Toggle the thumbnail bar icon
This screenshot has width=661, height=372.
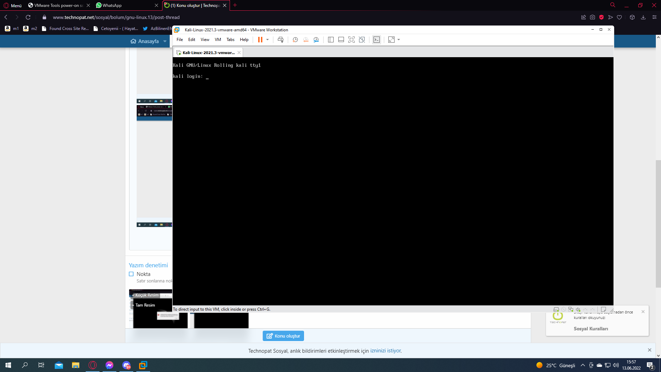click(x=341, y=40)
